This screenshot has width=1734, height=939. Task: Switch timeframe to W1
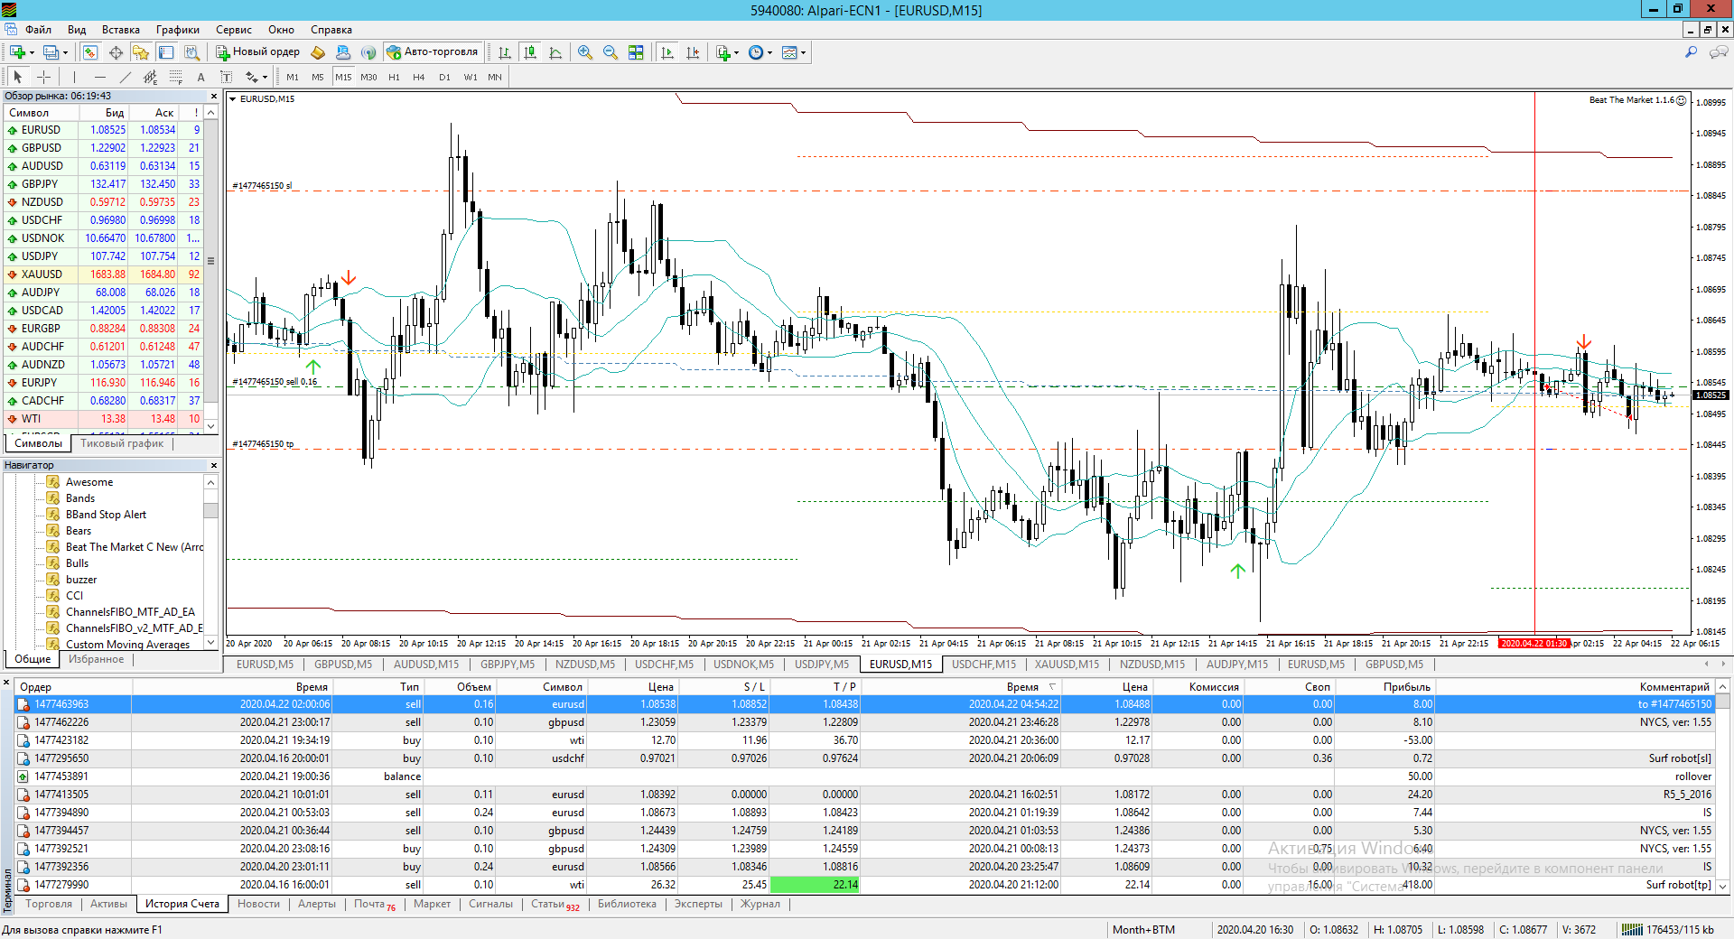point(471,77)
